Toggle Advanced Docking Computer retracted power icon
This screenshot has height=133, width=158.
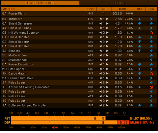[140, 87]
